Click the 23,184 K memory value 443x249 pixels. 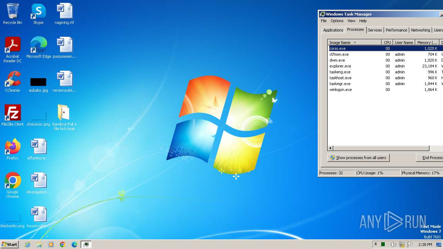click(430, 66)
